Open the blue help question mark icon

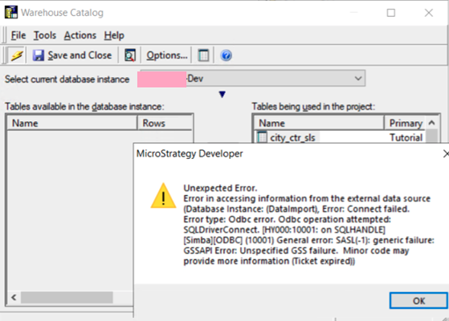(226, 55)
